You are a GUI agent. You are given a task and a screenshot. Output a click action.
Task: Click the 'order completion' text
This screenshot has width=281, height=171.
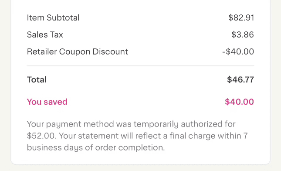click(130, 148)
